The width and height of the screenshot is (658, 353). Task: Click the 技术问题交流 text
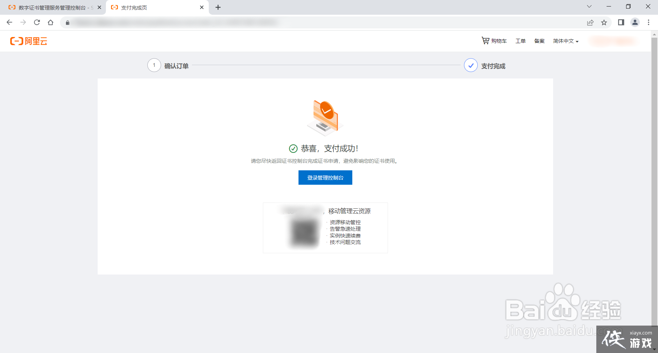(345, 242)
